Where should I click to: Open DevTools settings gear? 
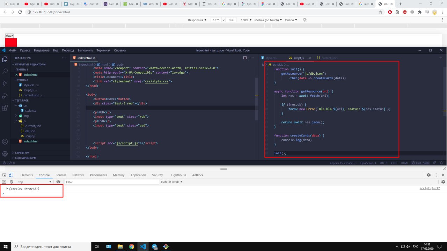tap(428, 175)
